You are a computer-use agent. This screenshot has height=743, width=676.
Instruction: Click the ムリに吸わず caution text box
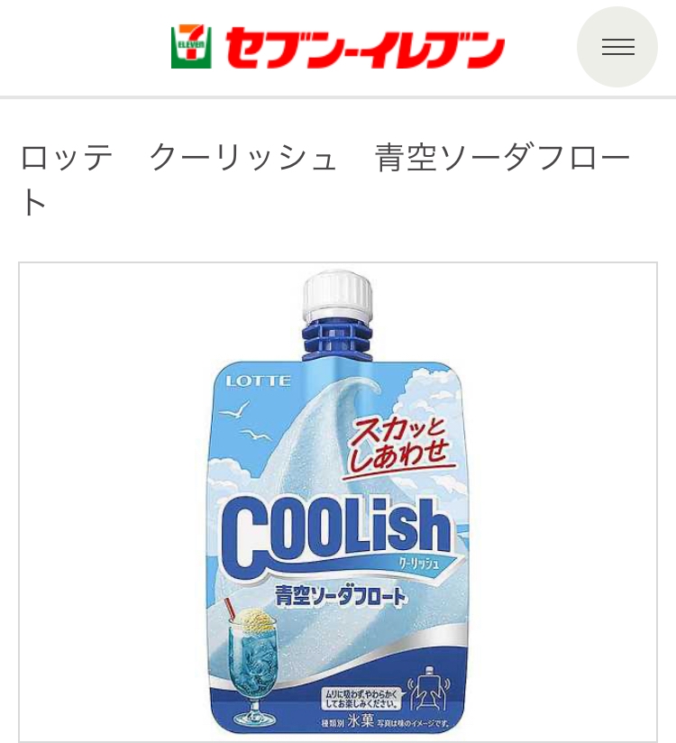[361, 699]
